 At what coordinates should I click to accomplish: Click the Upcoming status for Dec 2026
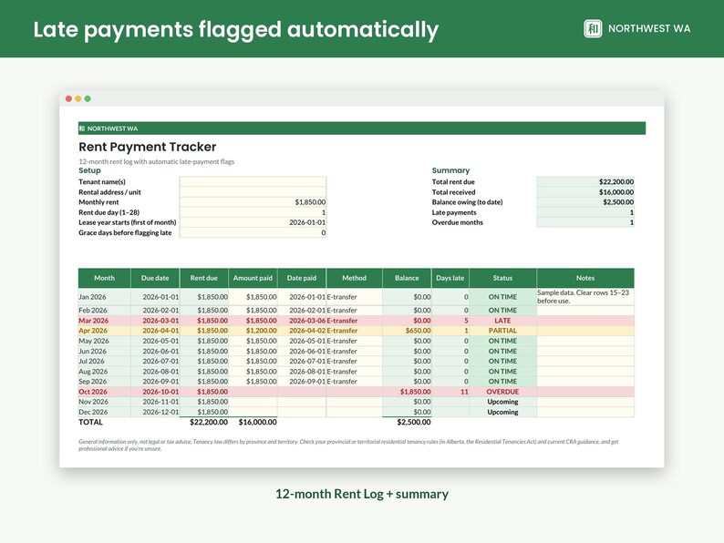[502, 412]
